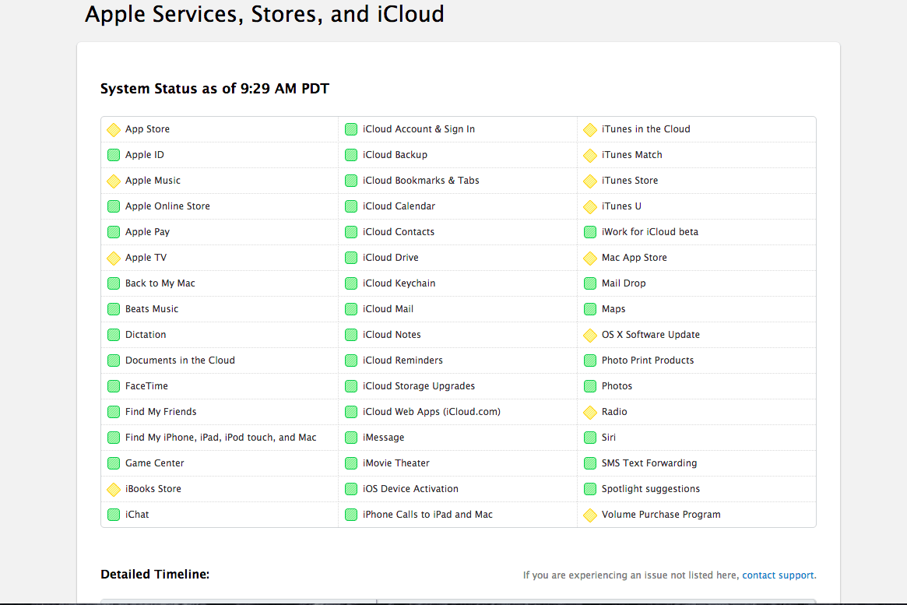Click the yellow diamond icon next to Apple TV
Screen dimensions: 907x605
point(114,258)
